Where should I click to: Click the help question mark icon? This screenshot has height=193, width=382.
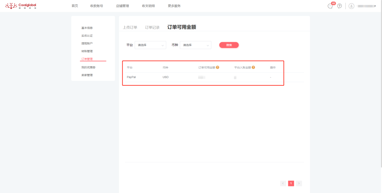pyautogui.click(x=339, y=6)
